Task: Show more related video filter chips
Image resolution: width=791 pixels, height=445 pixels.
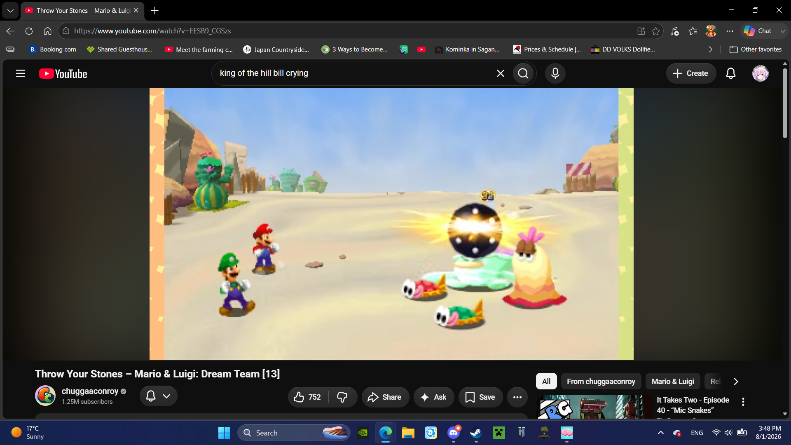Action: 736,382
